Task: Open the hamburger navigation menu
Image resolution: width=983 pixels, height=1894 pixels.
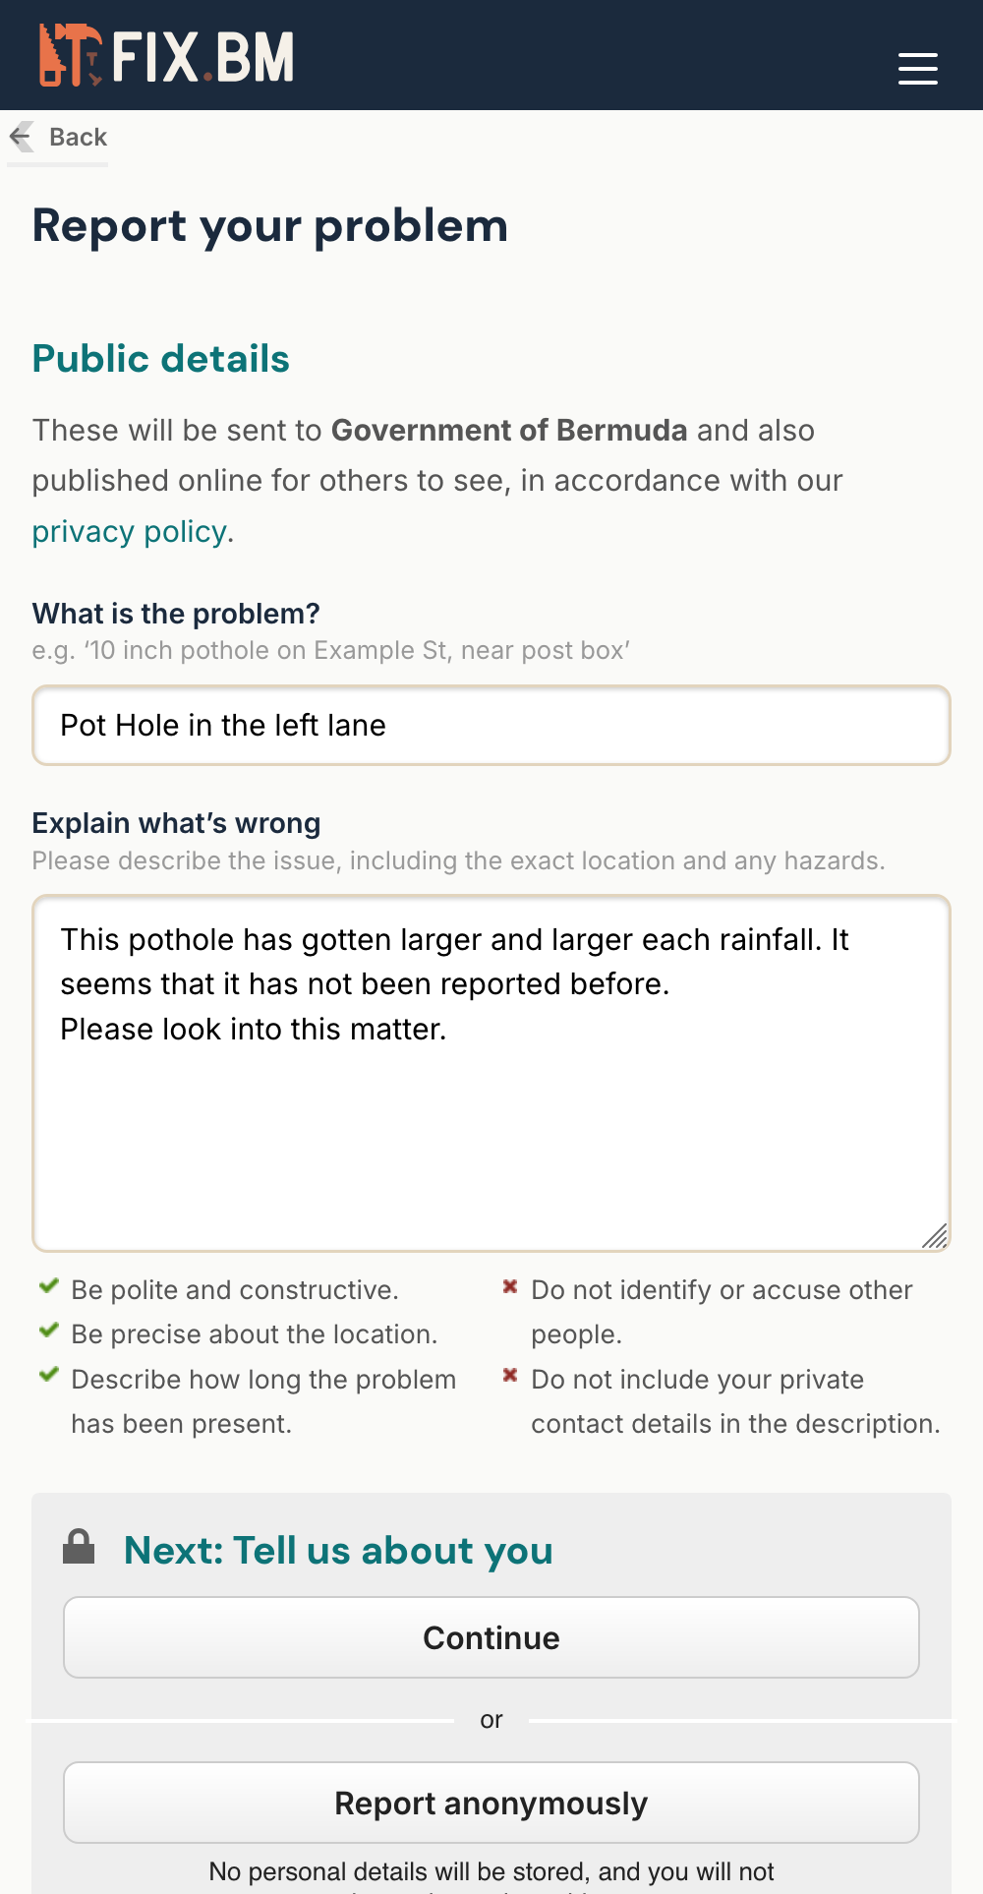Action: [917, 69]
